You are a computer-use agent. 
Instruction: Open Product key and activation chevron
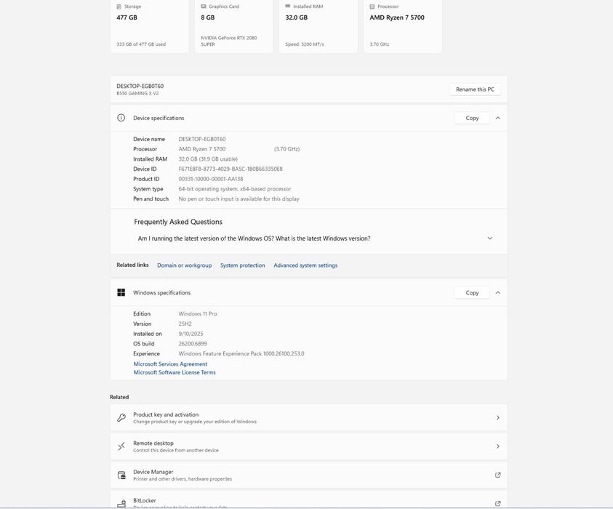498,417
